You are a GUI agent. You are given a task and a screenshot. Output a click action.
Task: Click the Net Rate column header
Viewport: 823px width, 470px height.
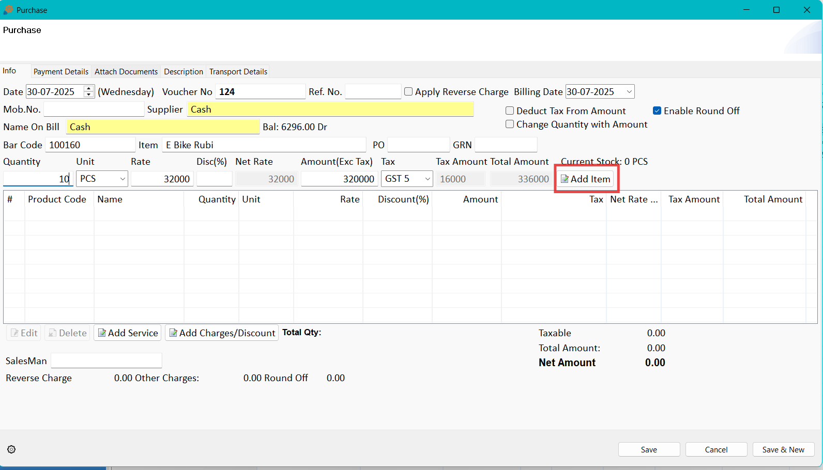point(634,199)
